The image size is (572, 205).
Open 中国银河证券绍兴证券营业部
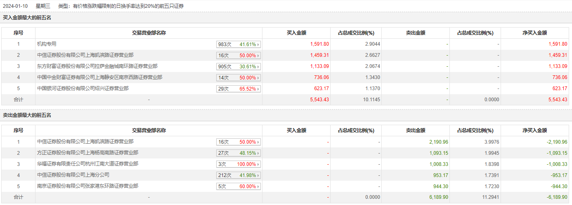tap(83, 89)
